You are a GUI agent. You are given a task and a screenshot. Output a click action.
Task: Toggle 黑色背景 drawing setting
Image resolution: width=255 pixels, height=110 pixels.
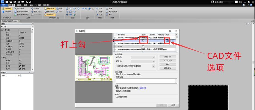[50, 9]
